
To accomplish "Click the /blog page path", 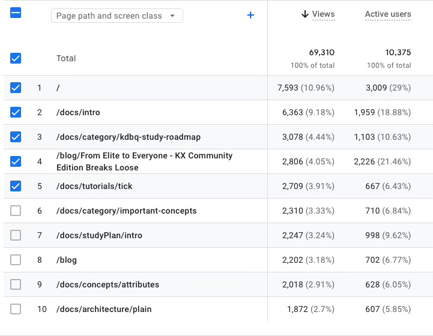I will [67, 260].
